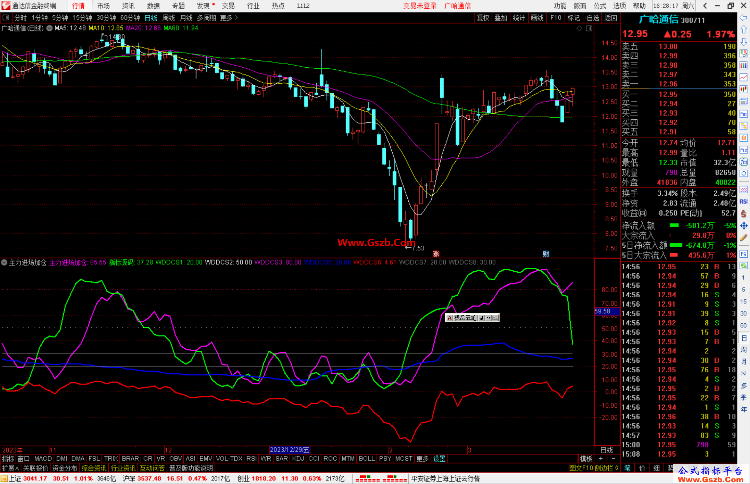
Task: Click the circle icon in right sidebar
Action: tap(743, 173)
